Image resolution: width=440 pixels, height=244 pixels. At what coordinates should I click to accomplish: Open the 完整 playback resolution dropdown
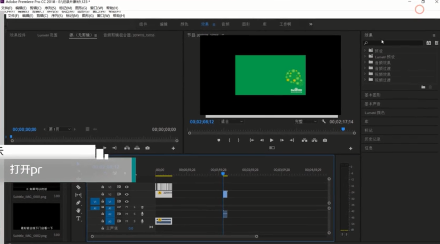tap(305, 122)
